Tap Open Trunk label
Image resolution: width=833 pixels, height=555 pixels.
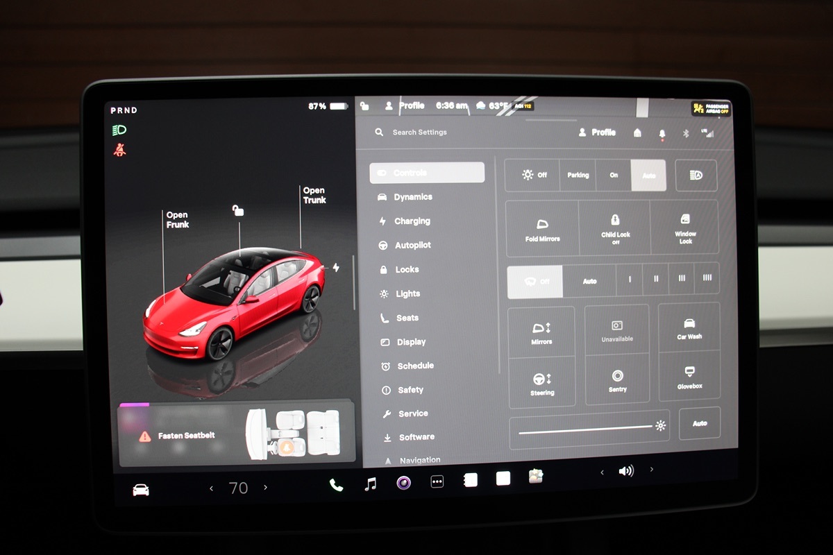[314, 195]
